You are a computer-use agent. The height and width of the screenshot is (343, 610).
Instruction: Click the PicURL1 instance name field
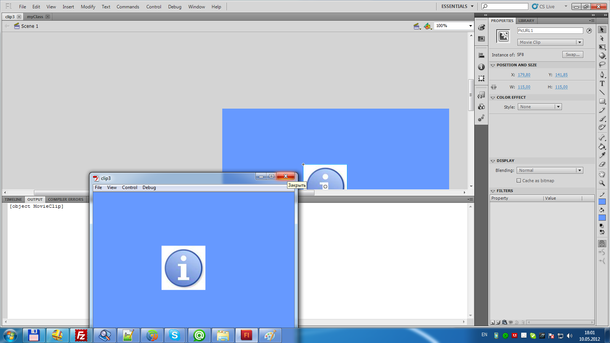550,30
